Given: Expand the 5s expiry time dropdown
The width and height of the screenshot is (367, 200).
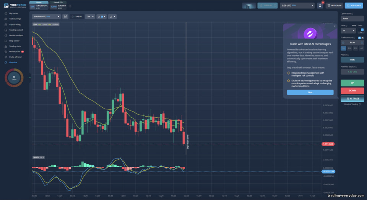Looking at the screenshot, I should click(x=348, y=30).
